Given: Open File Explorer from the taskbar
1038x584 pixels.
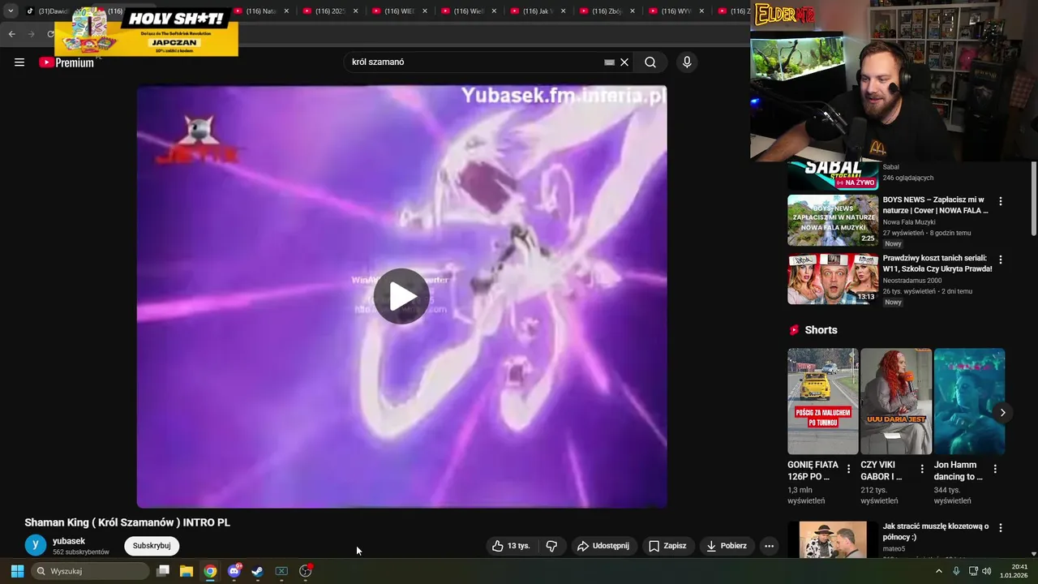Looking at the screenshot, I should (187, 571).
